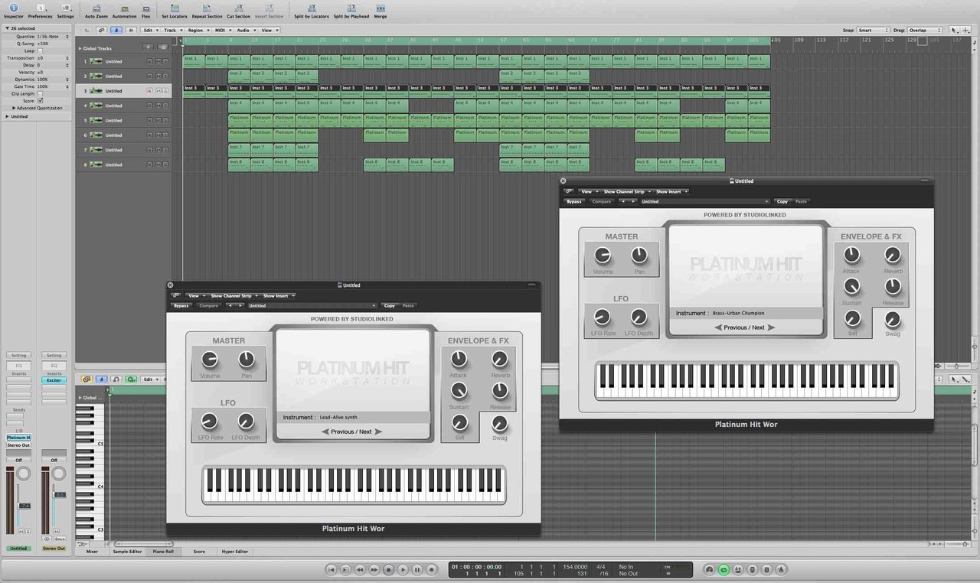Click the transport Record button
The width and height of the screenshot is (980, 583).
pyautogui.click(x=432, y=569)
